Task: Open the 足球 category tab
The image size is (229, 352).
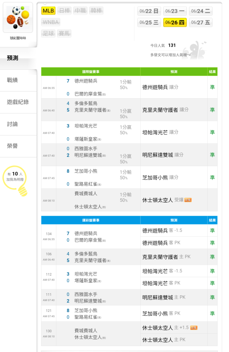Action: pos(48,33)
